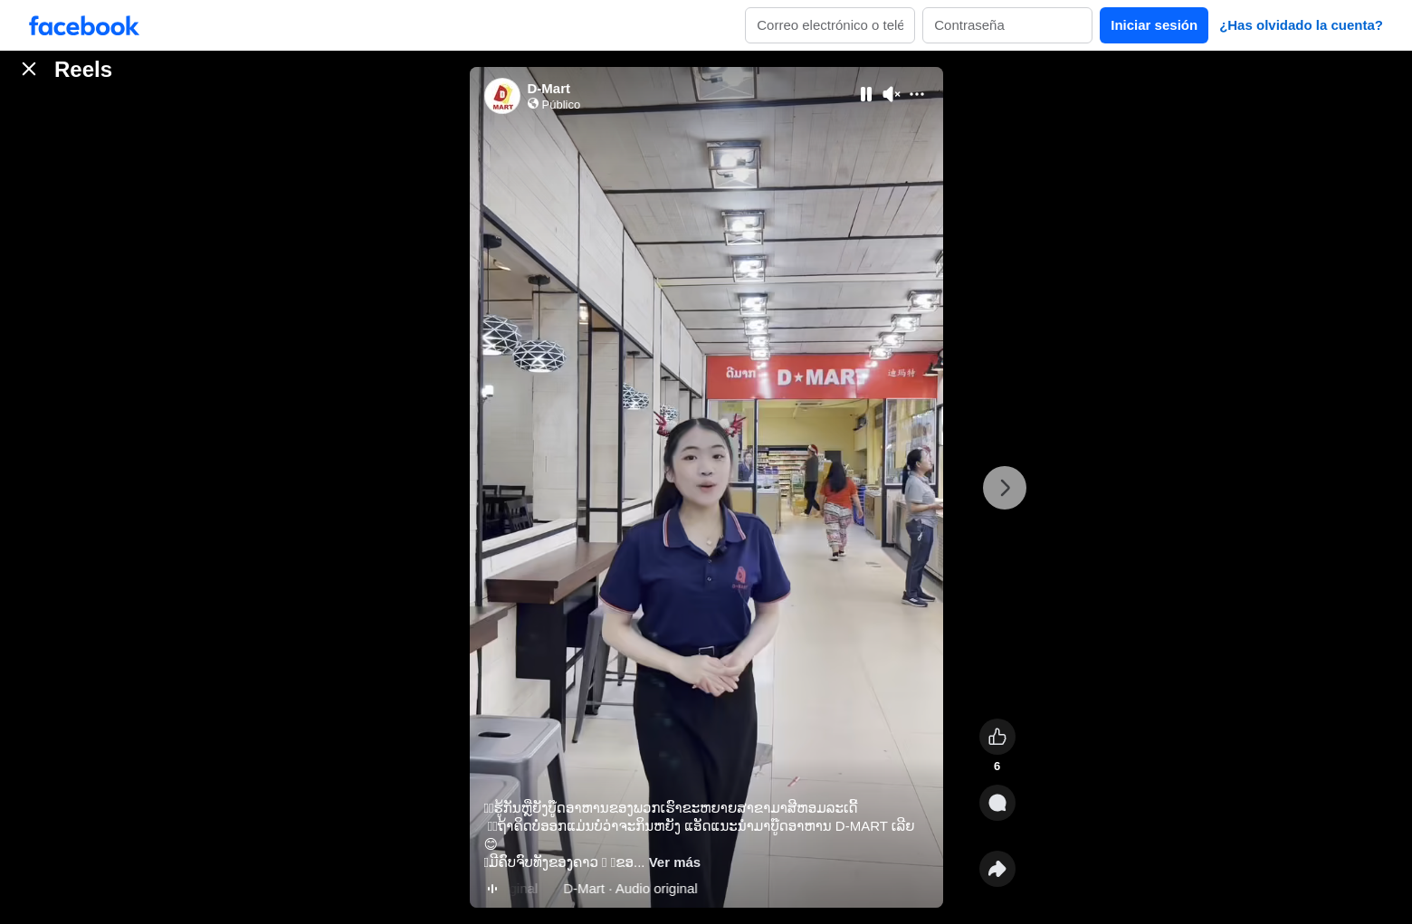Click the Facebook logo
The image size is (1412, 924).
(x=84, y=25)
